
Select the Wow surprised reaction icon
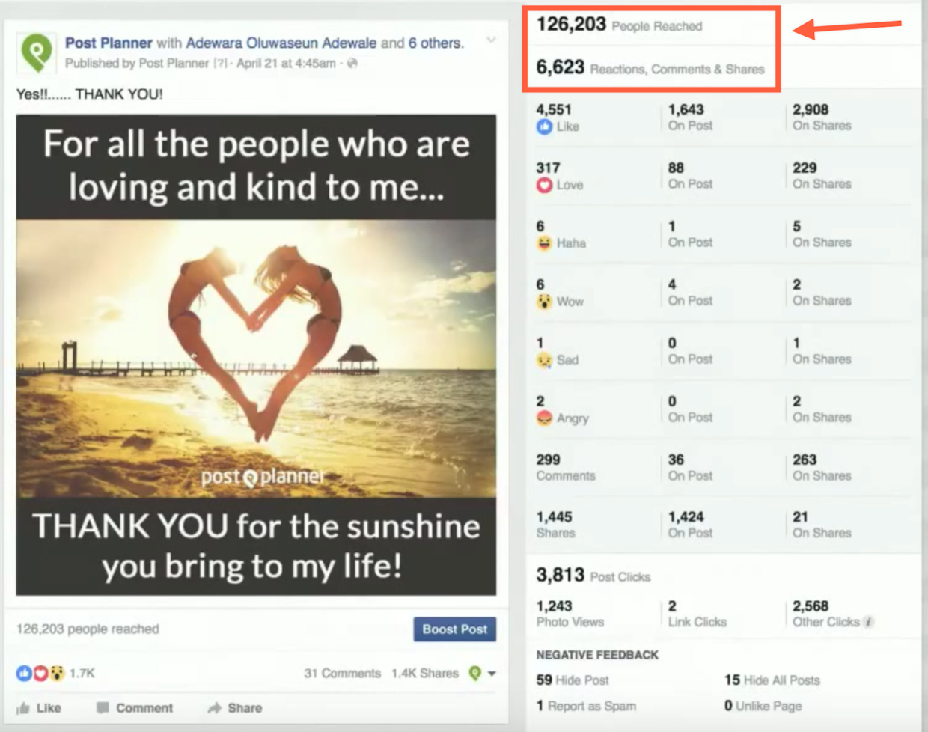[546, 302]
